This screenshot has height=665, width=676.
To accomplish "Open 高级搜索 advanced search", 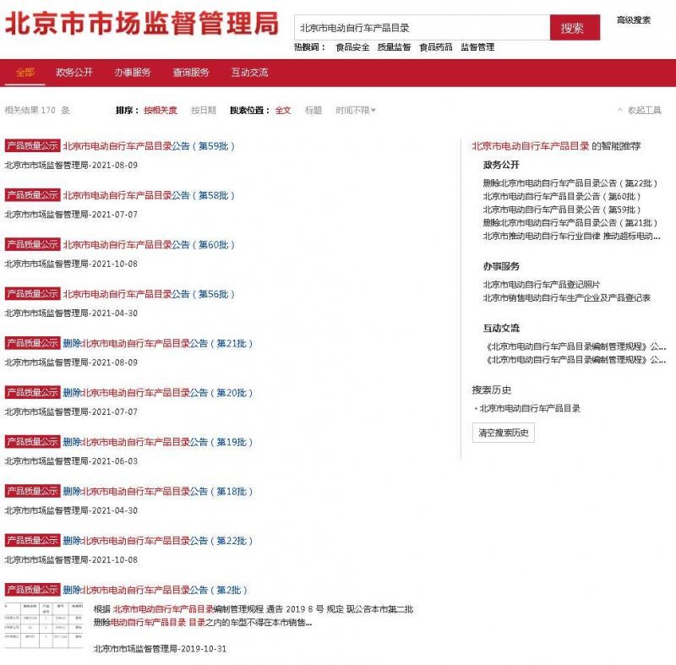I will point(633,19).
